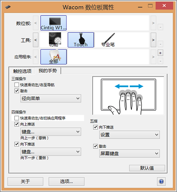Click the right arrow of the 数位板 list
The width and height of the screenshot is (177, 192).
point(153,23)
